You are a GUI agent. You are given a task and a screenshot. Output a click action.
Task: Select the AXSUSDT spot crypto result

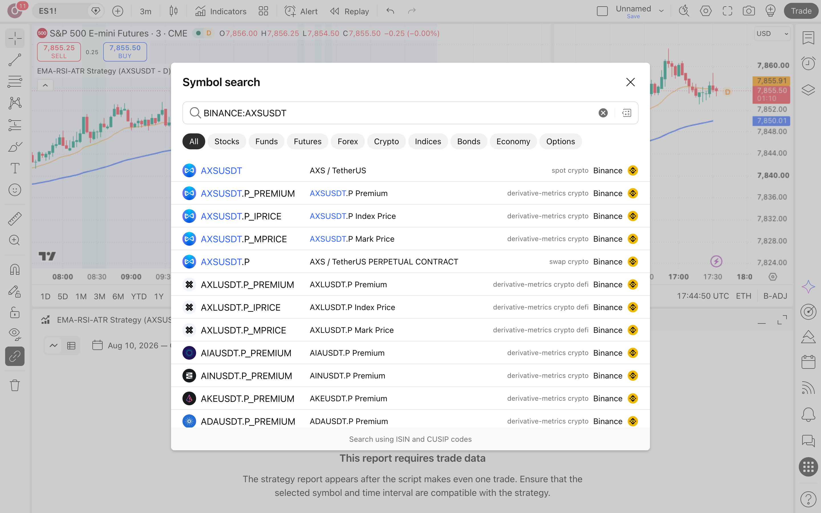pos(410,170)
